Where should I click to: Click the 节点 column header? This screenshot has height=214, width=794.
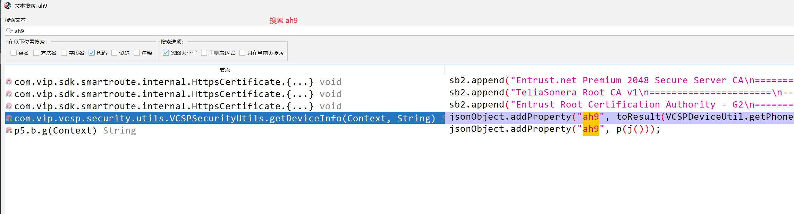(x=225, y=70)
